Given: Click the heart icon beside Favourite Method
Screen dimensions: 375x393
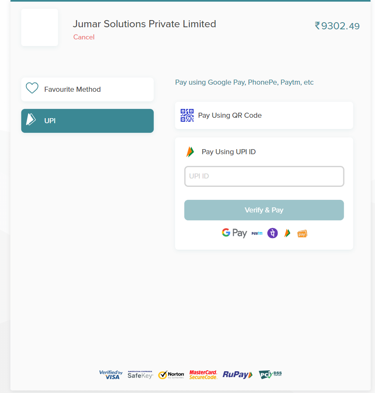Looking at the screenshot, I should pos(32,88).
